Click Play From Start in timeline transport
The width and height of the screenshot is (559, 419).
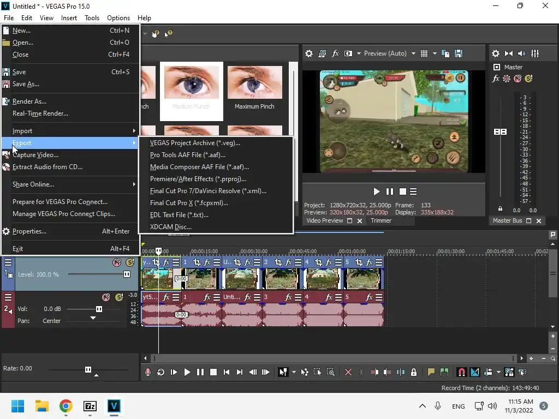(174, 372)
